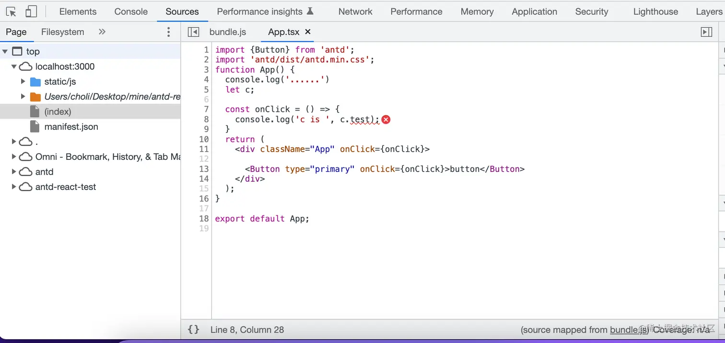
Task: Click the '<Button type="primary"' code line
Action: click(x=385, y=169)
